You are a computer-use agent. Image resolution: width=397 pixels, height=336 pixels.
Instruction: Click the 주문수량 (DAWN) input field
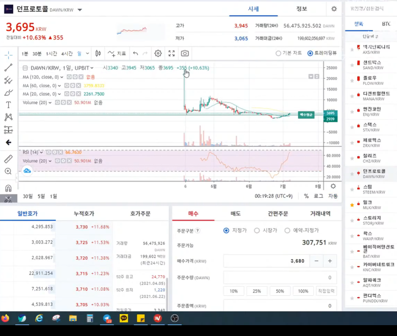[280, 278]
